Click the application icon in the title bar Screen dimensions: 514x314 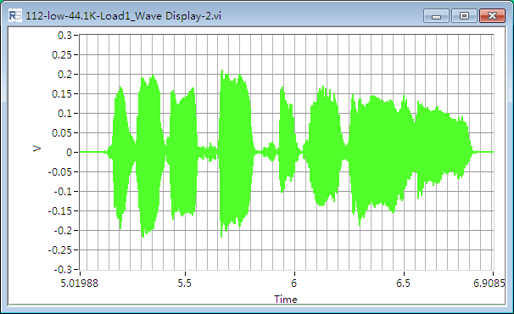pos(15,16)
